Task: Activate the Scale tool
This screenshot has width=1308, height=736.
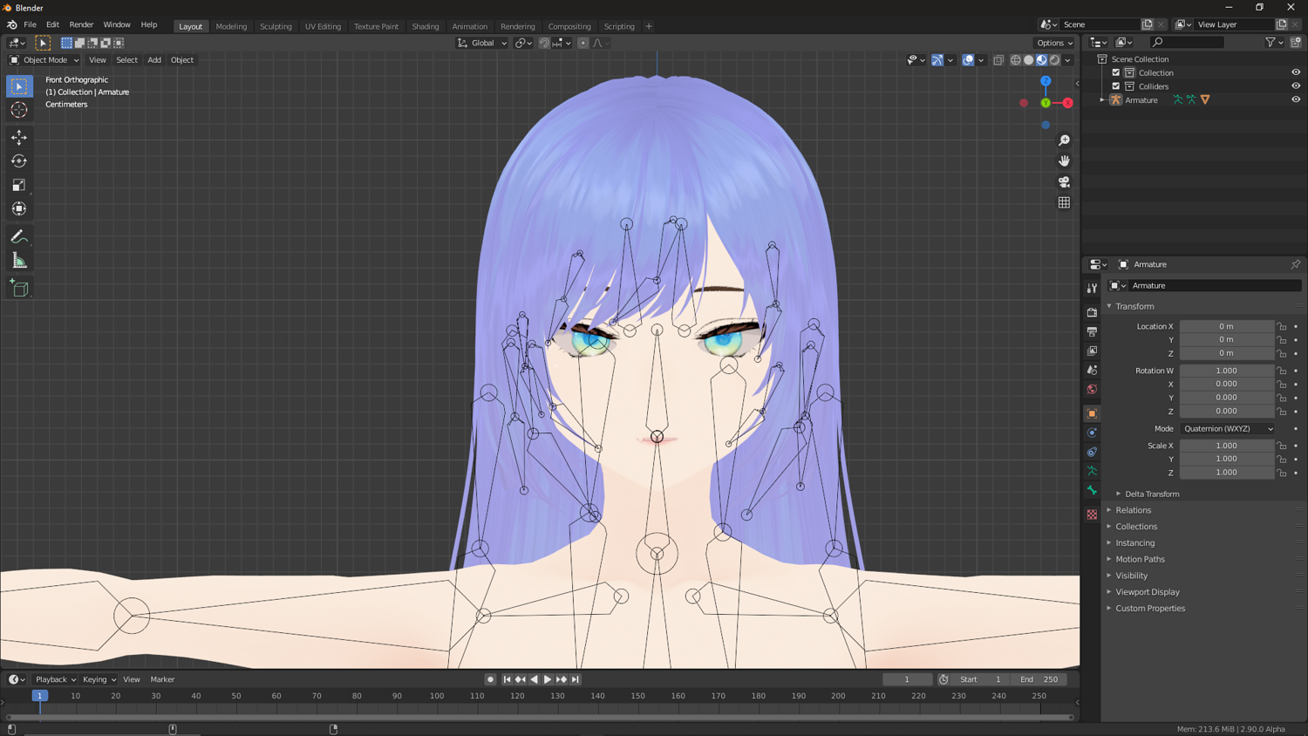Action: 19,185
